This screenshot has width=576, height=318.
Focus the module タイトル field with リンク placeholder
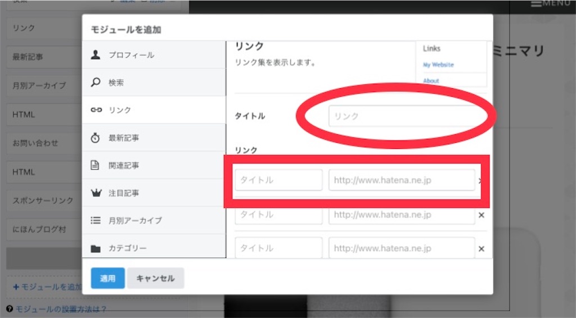[407, 116]
